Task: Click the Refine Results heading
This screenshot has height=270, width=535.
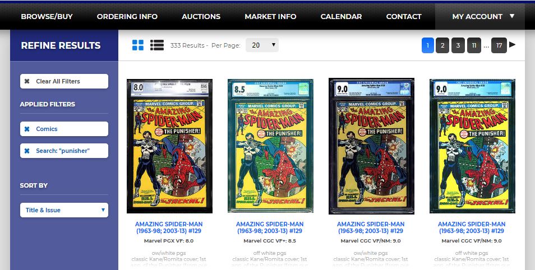Action: pyautogui.click(x=61, y=45)
